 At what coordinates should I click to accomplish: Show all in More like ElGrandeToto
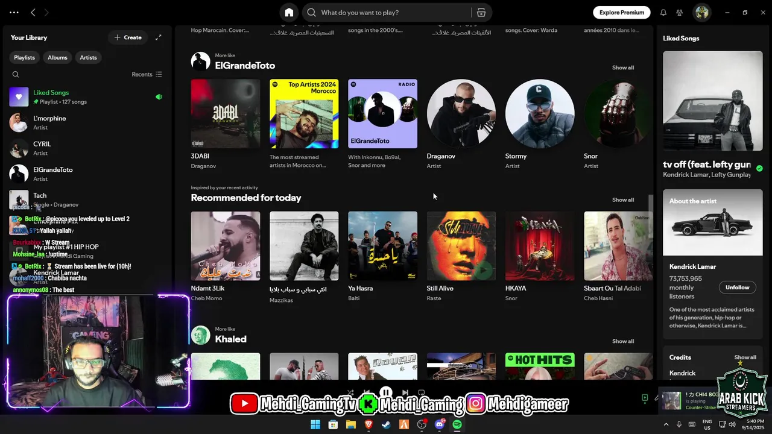[623, 68]
